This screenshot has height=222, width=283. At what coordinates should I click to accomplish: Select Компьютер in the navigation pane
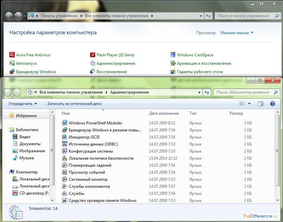click(x=27, y=172)
